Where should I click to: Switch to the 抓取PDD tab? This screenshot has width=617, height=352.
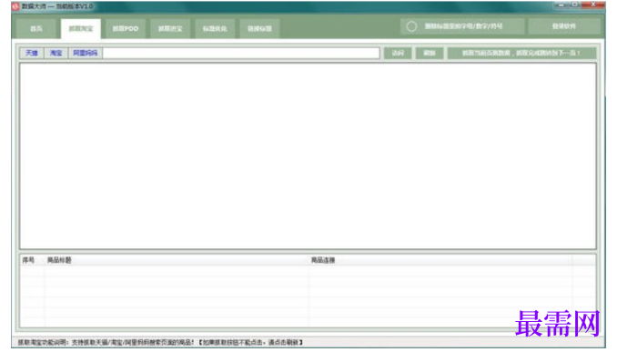point(126,29)
